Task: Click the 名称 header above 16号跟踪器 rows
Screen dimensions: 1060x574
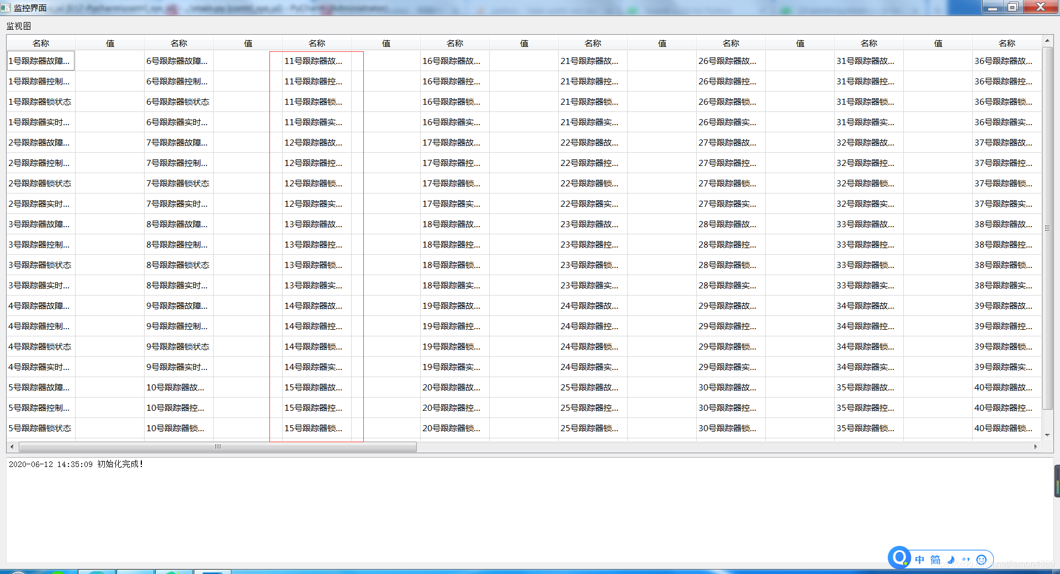Action: [x=455, y=43]
